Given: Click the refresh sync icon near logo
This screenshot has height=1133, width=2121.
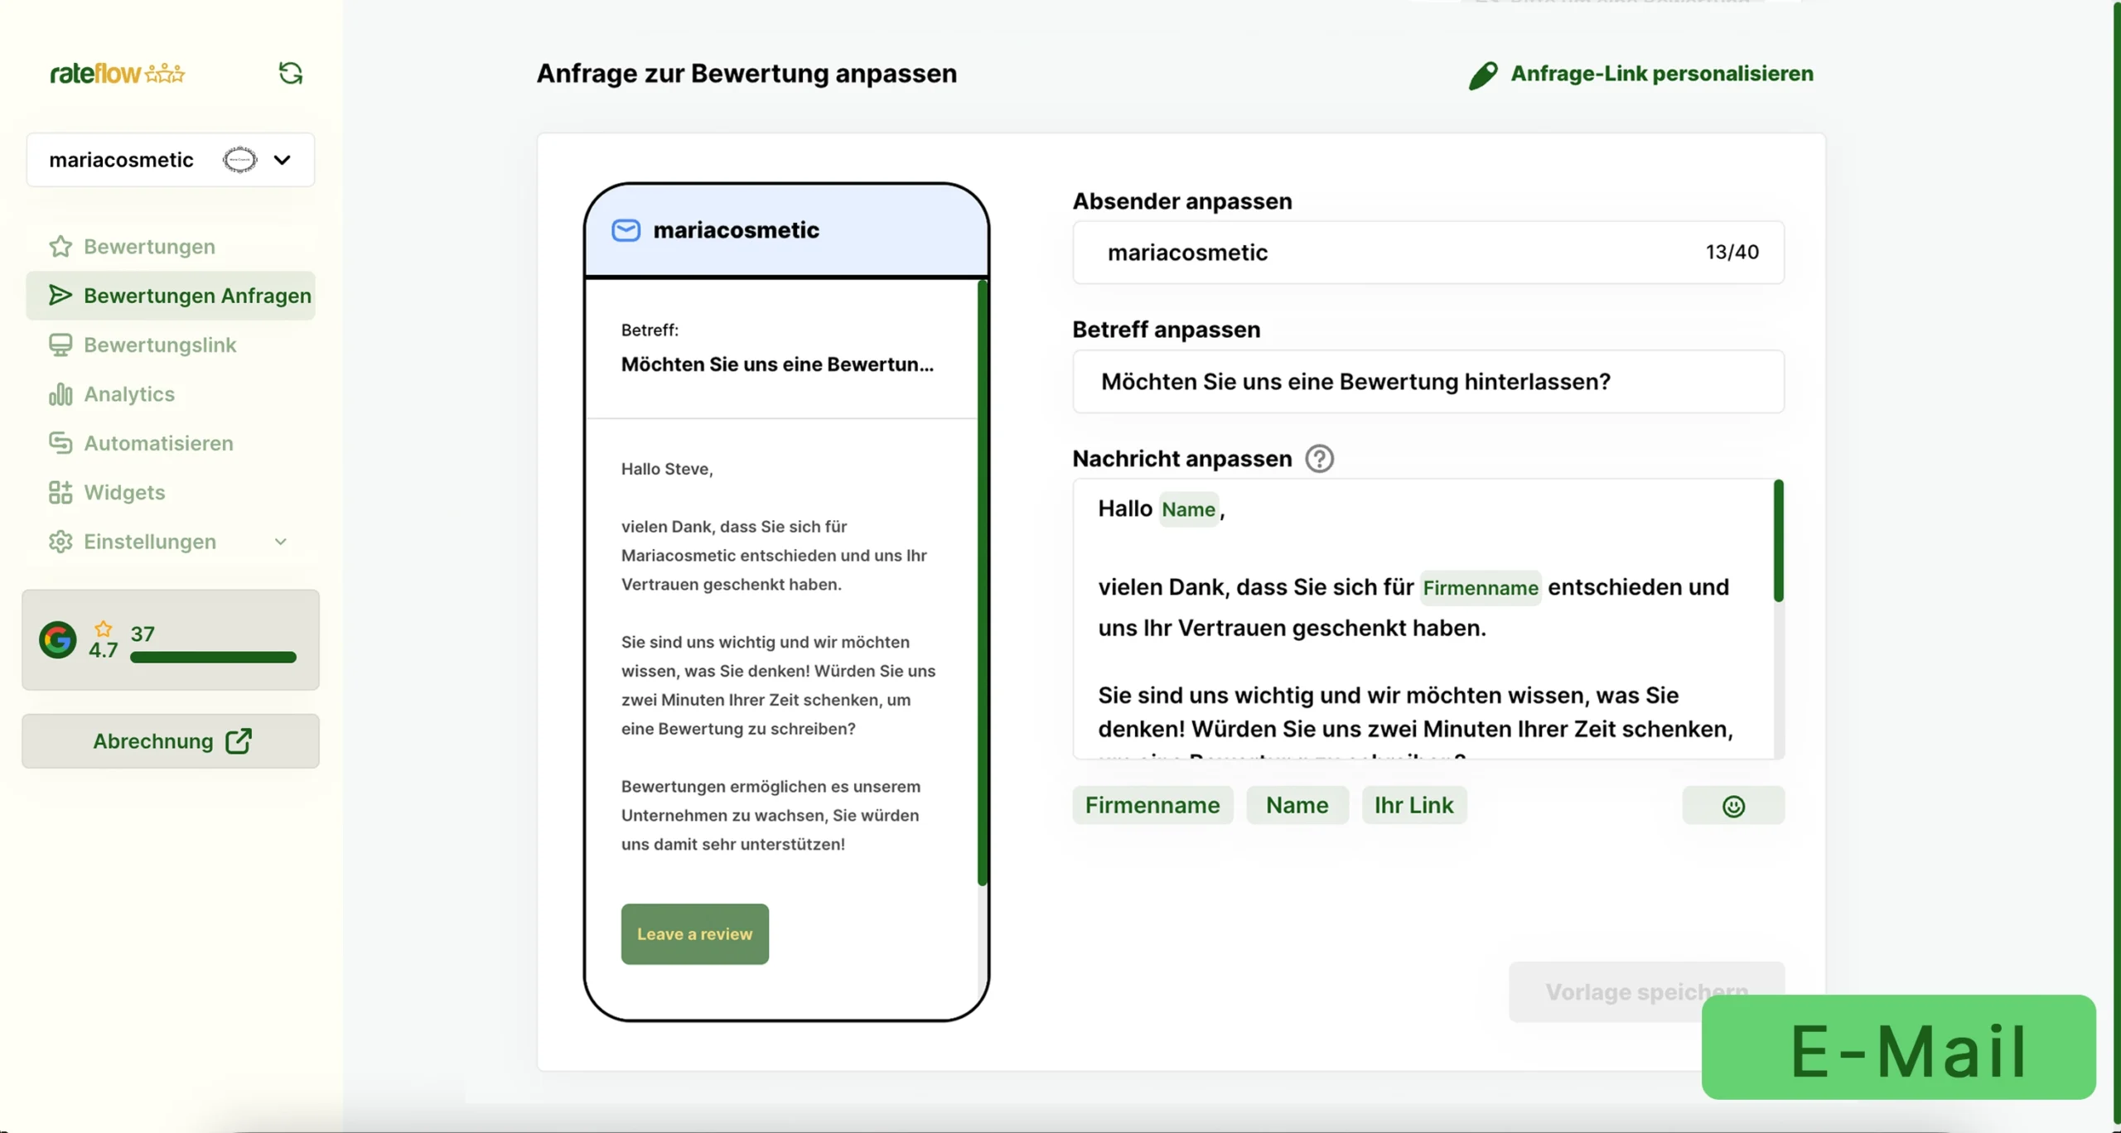Looking at the screenshot, I should coord(290,73).
